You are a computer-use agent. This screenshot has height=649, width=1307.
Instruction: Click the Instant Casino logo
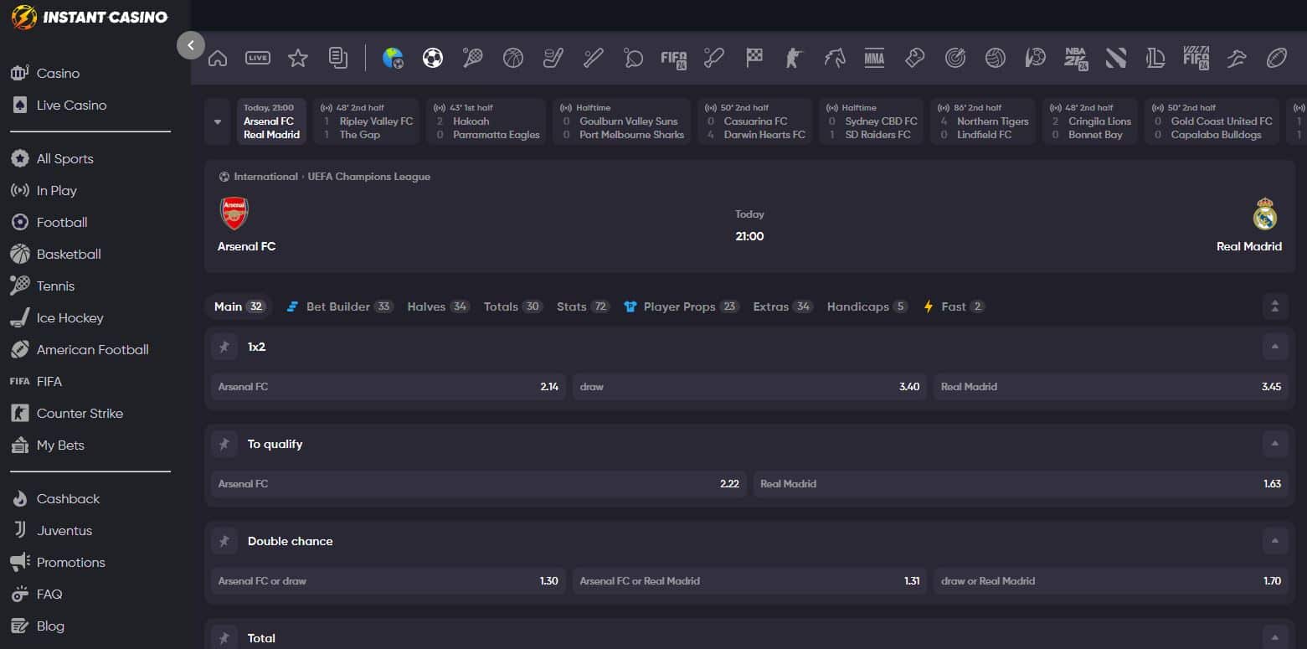tap(90, 17)
